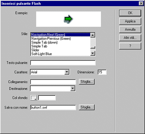Open the Carattere font dropdown
The height and width of the screenshot is (134, 145).
(x=67, y=72)
